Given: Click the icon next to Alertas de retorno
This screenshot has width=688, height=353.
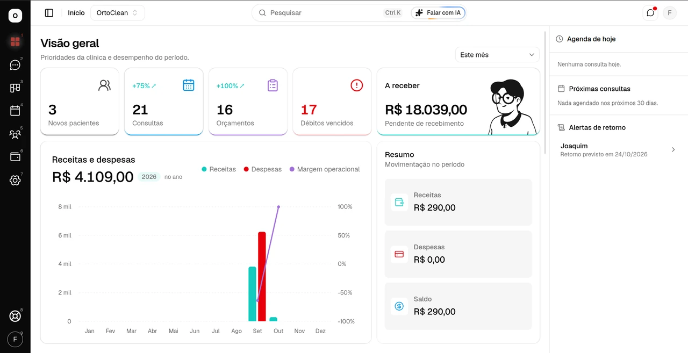Looking at the screenshot, I should pyautogui.click(x=561, y=127).
